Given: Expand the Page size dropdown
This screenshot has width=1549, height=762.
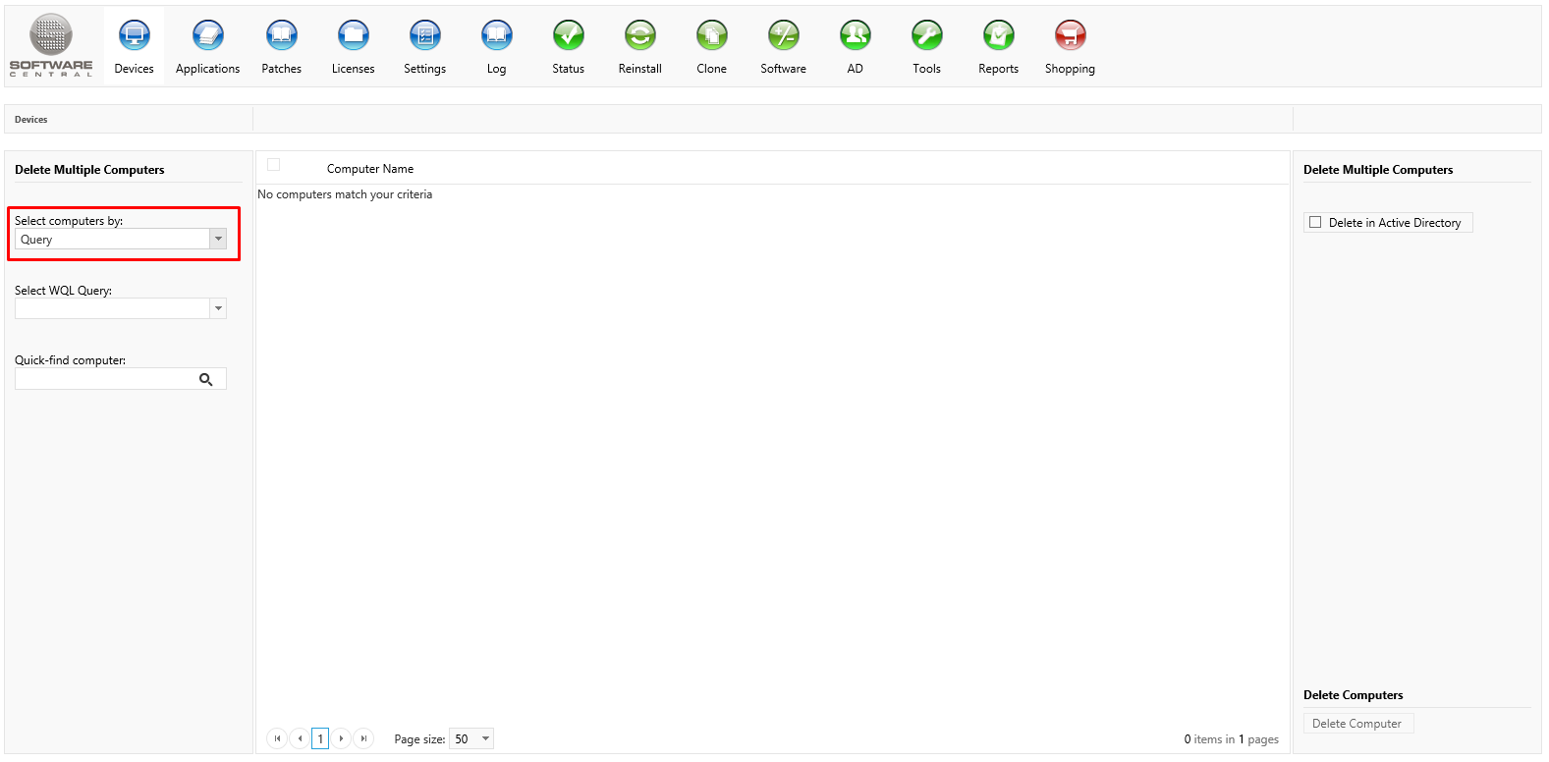Looking at the screenshot, I should point(485,738).
